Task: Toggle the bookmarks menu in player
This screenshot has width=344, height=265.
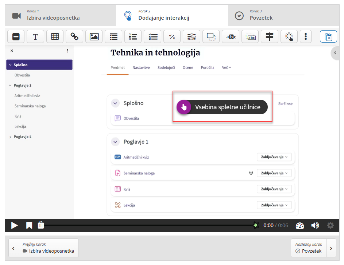Action: click(29, 225)
